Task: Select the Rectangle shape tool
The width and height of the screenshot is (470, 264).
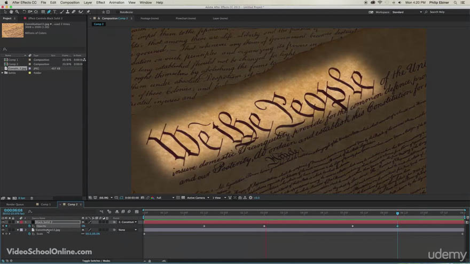Action: click(x=43, y=12)
